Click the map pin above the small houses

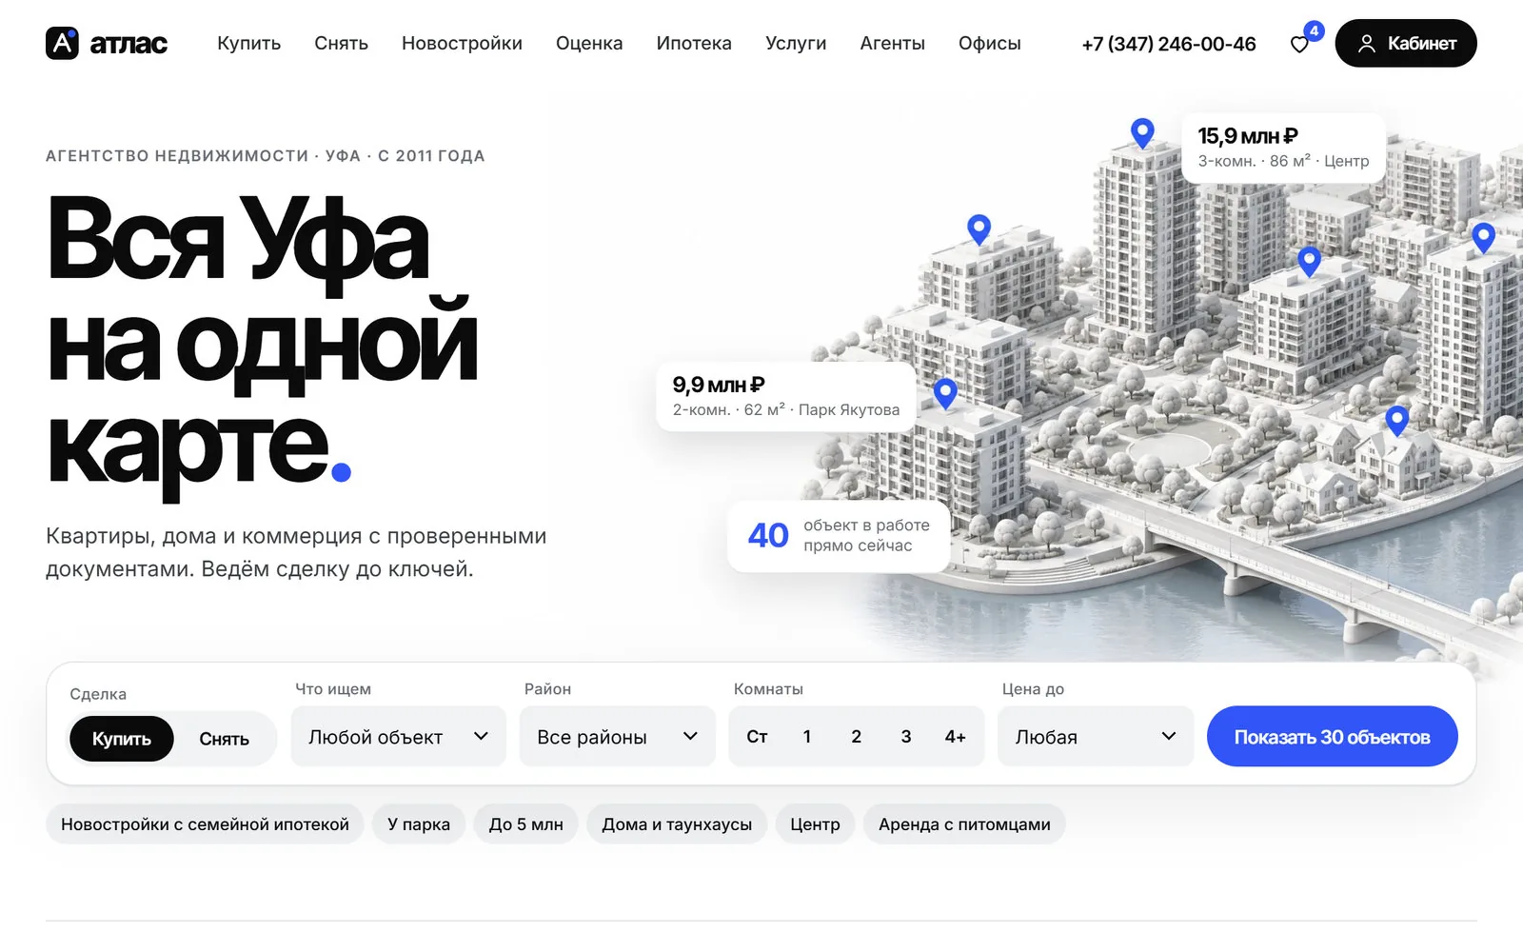1396,420
